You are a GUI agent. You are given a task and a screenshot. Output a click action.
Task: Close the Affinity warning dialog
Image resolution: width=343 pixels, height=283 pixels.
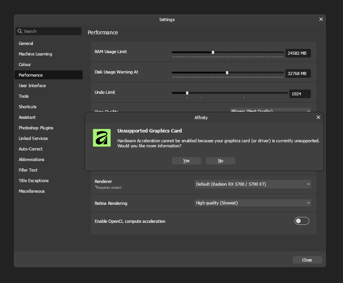click(318, 117)
